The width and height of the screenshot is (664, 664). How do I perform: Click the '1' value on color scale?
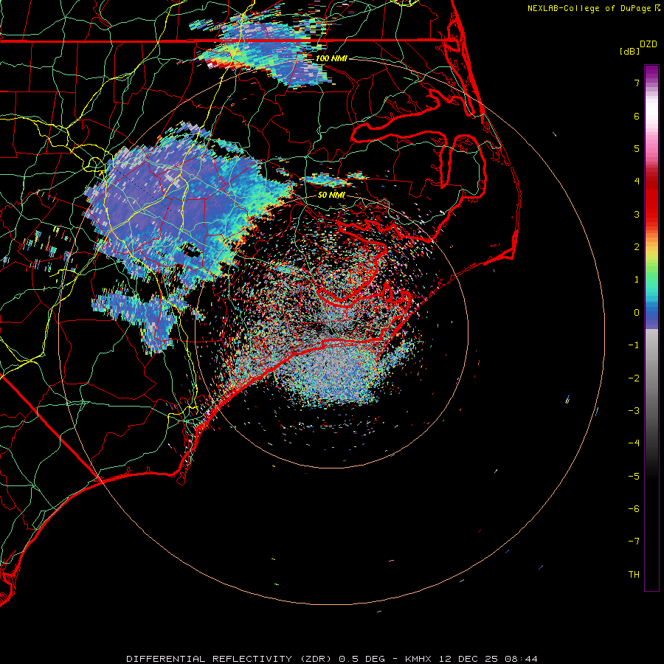(x=637, y=280)
